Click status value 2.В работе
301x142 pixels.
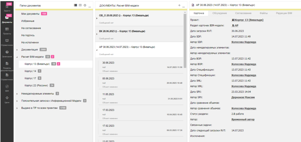[238, 114]
